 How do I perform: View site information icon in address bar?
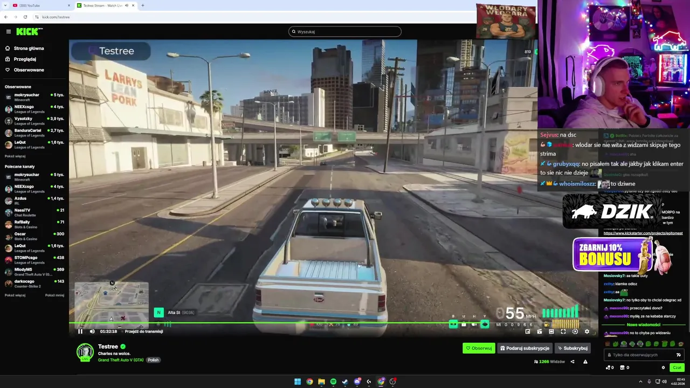click(37, 17)
